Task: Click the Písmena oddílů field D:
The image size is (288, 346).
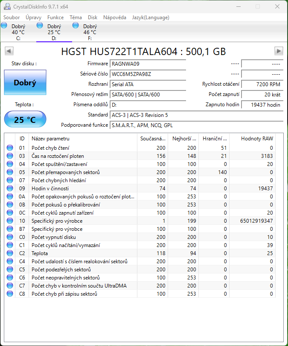Action: coord(148,105)
